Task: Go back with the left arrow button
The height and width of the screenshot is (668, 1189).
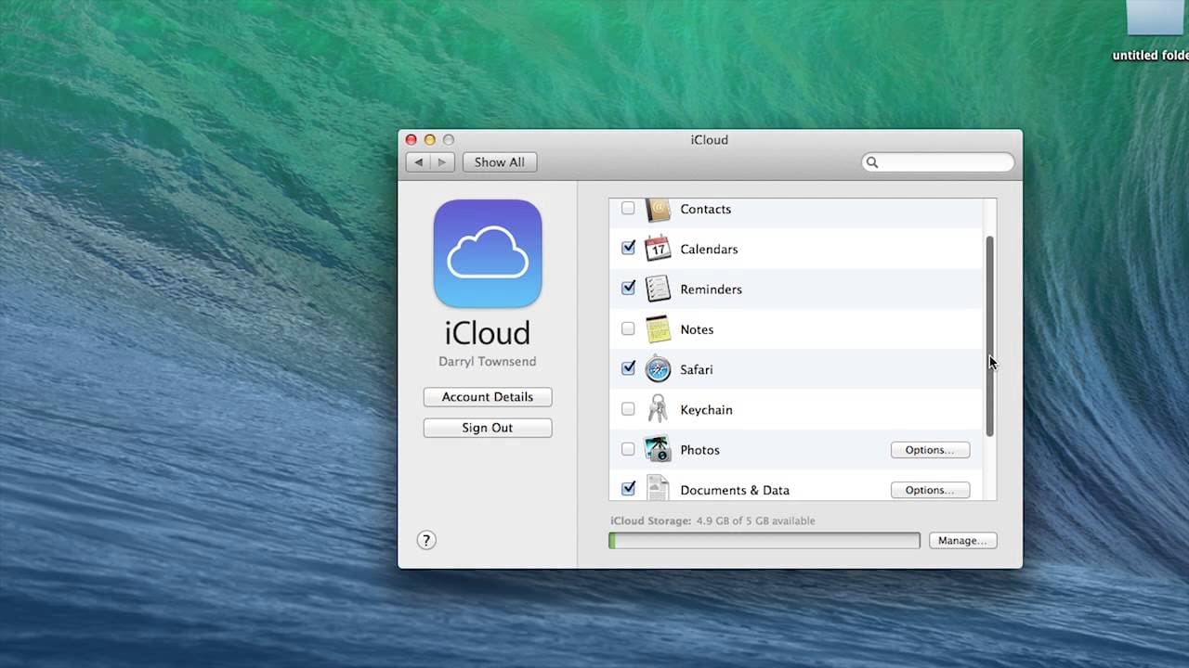Action: [x=419, y=162]
